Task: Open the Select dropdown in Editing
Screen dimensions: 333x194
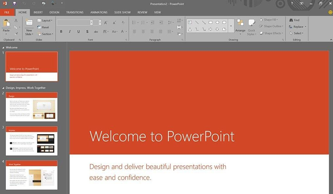Action: pyautogui.click(x=296, y=33)
